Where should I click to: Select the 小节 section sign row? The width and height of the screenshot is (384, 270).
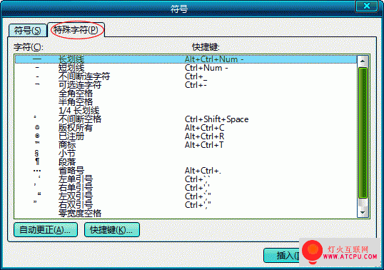186,154
